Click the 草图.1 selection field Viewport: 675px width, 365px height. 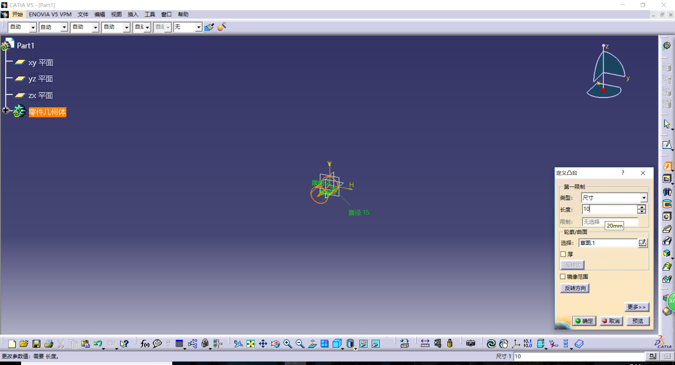coord(608,243)
